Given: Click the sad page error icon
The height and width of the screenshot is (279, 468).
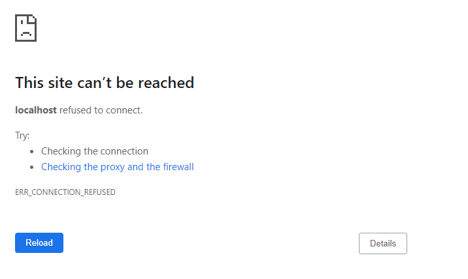Looking at the screenshot, I should coord(26,28).
